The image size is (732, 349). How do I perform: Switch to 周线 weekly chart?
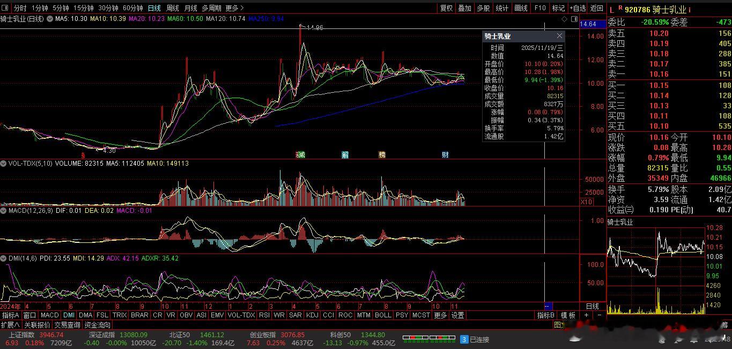click(x=172, y=8)
